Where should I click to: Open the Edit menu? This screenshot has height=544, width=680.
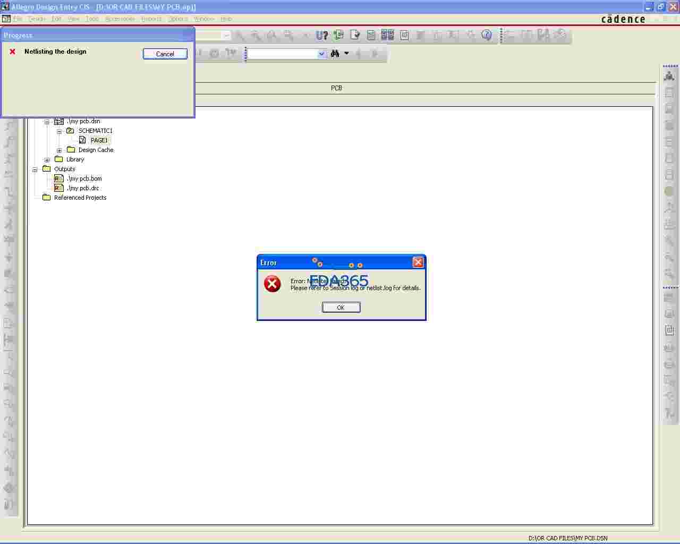(x=56, y=19)
